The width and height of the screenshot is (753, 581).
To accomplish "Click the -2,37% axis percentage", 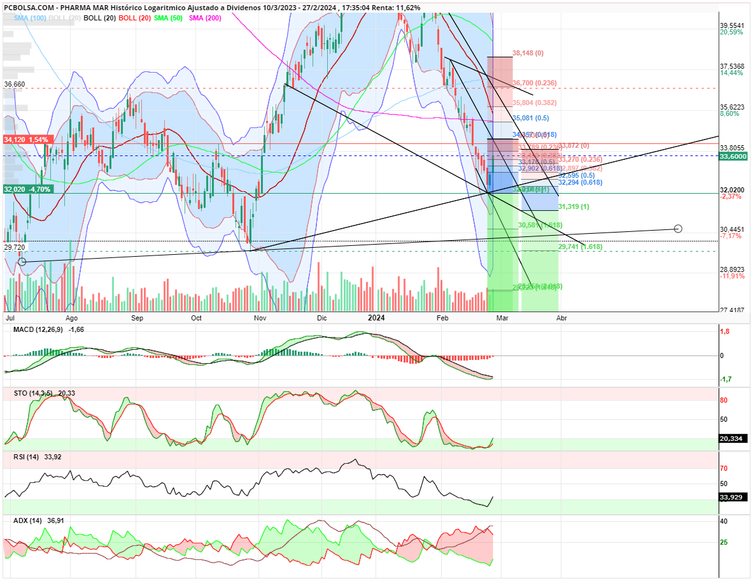I will [x=731, y=197].
